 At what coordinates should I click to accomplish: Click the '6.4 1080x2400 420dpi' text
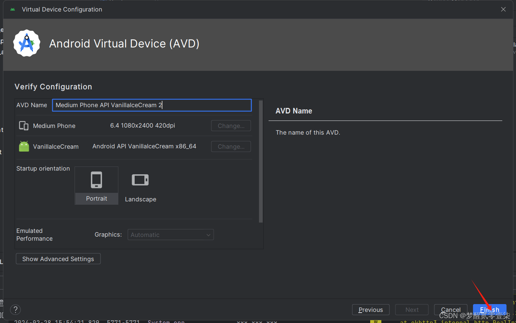142,125
